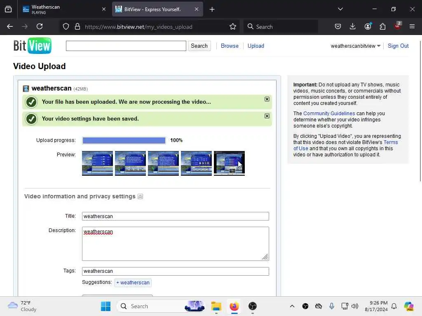The width and height of the screenshot is (422, 316).
Task: Open the OneDrive cloud tray icon
Action: coord(319,306)
